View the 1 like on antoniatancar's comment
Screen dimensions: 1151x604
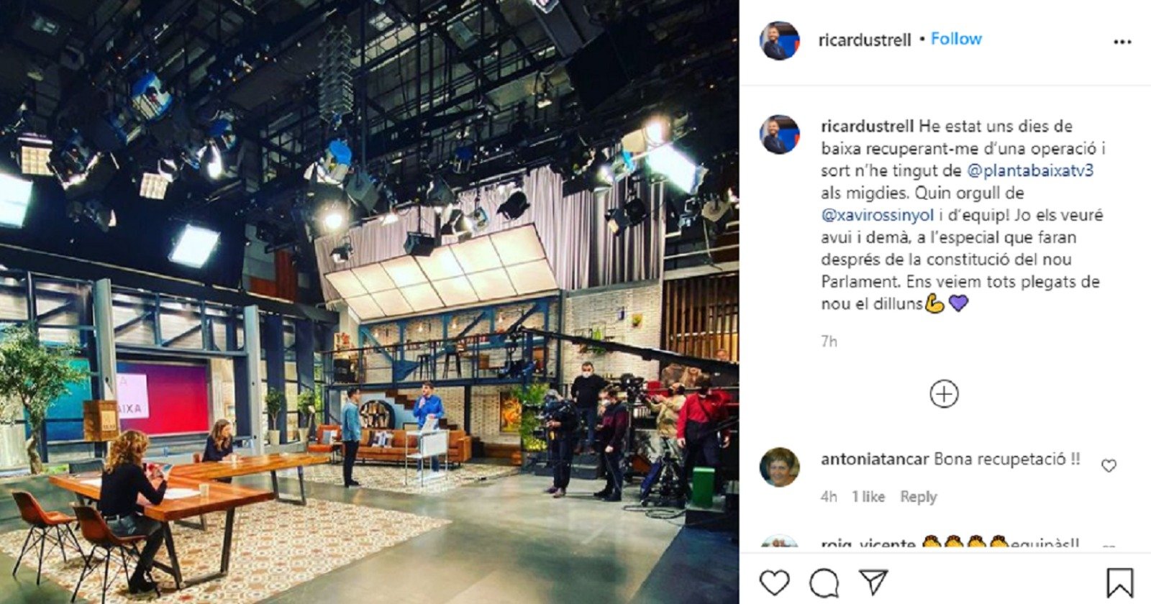pos(868,497)
